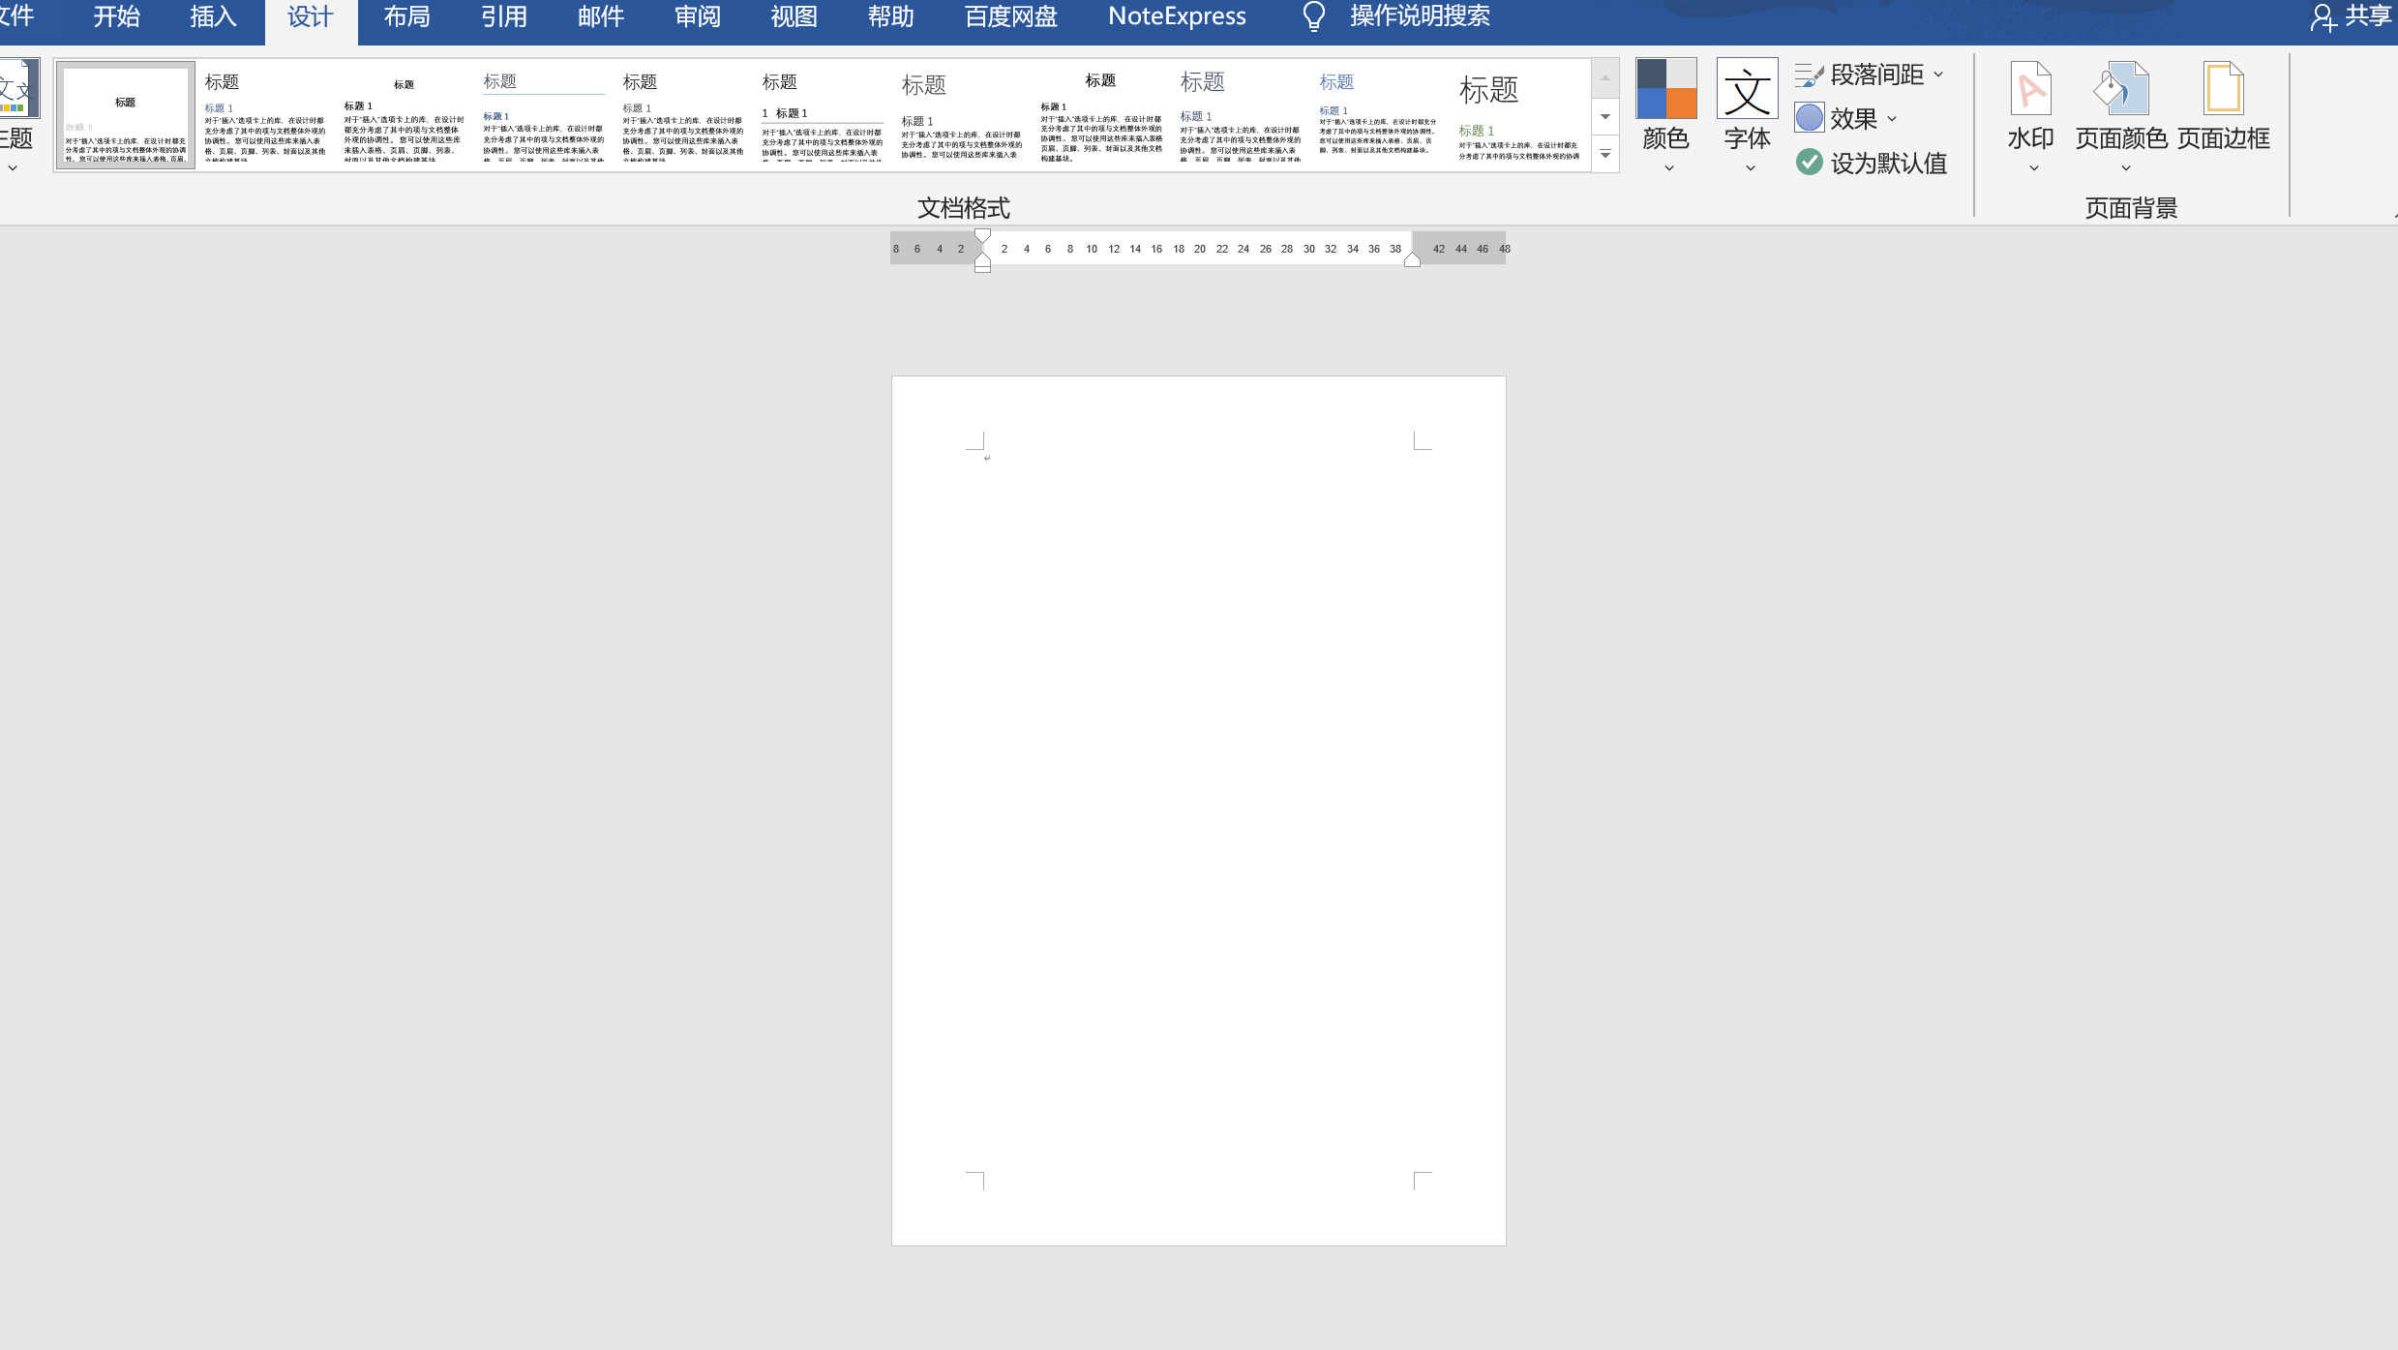
Task: Select the third style set with centered title
Action: 405,115
